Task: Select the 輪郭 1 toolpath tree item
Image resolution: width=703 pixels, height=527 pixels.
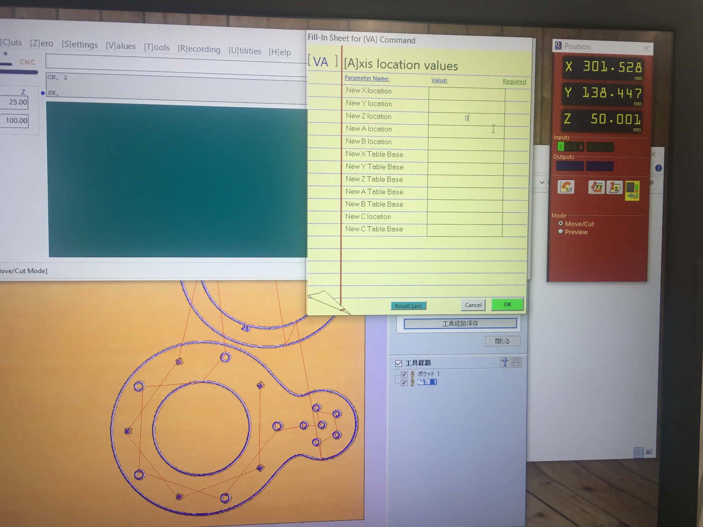Action: (x=427, y=382)
